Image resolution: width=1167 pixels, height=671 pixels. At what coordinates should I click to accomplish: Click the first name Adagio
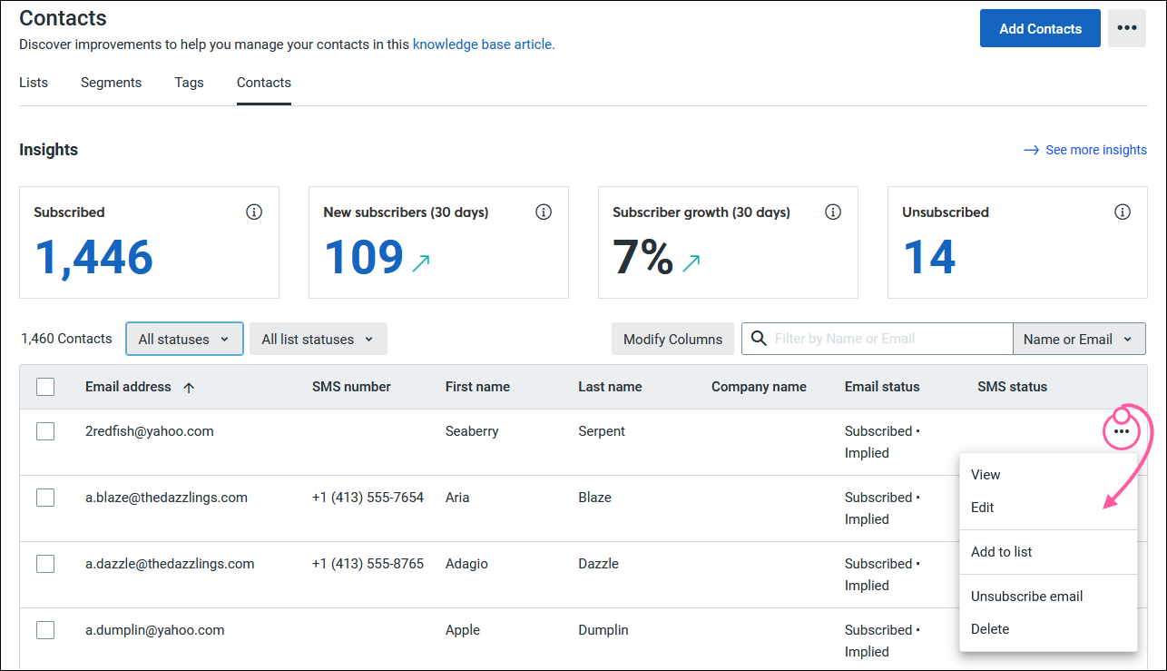point(466,564)
